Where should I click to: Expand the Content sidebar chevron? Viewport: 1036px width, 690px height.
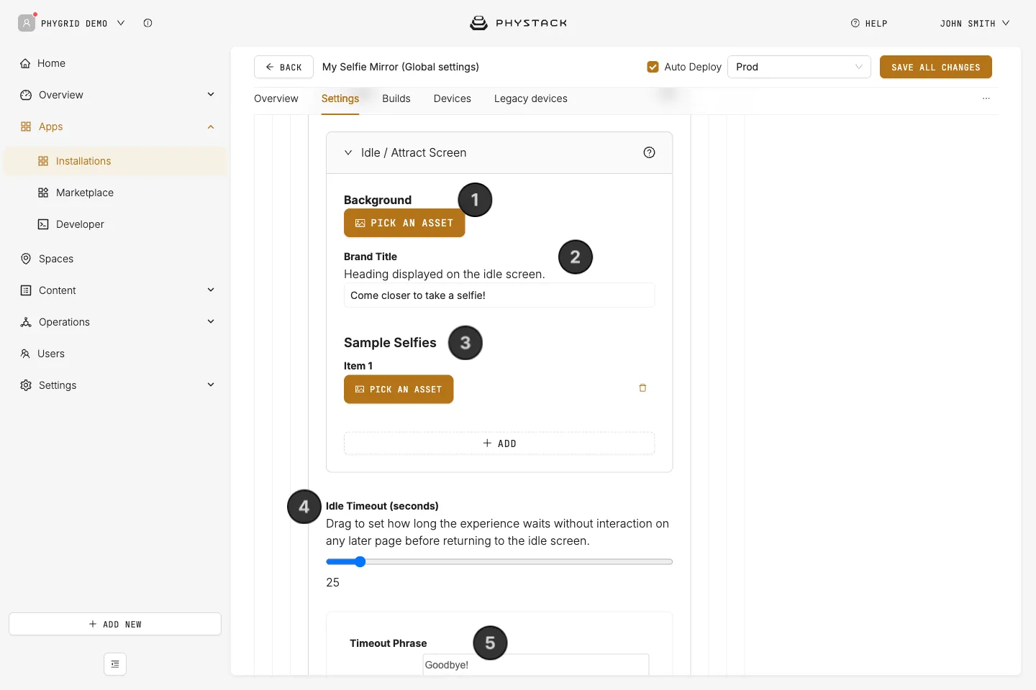[x=211, y=290]
